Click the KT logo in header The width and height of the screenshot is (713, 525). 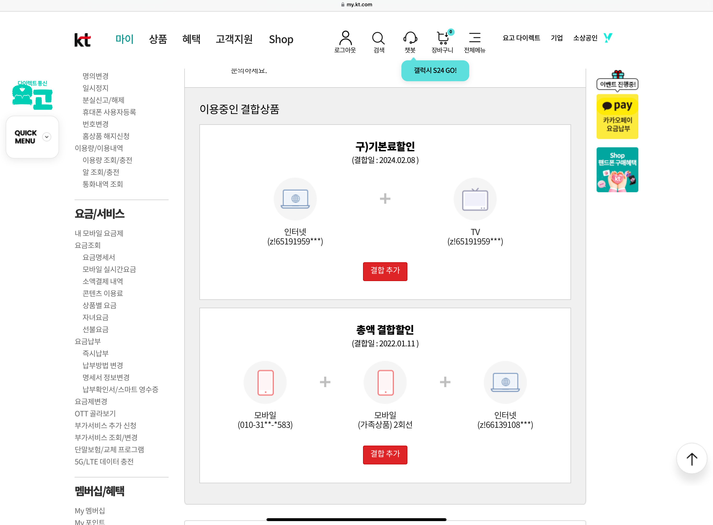[x=82, y=40]
